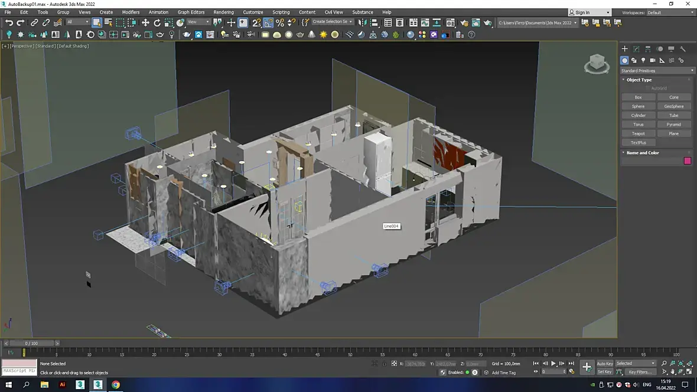Click the Teapot primitive button
Screen dimensions: 697x392
point(639,134)
